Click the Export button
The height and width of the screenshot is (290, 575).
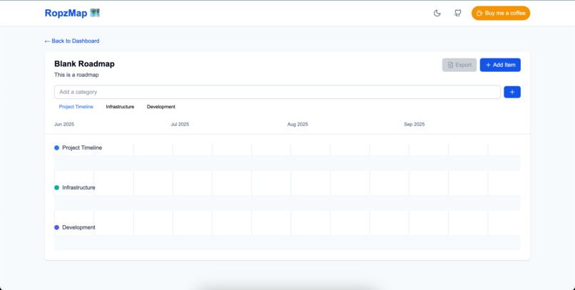(459, 65)
